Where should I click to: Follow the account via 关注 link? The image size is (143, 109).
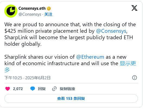coord(48,14)
